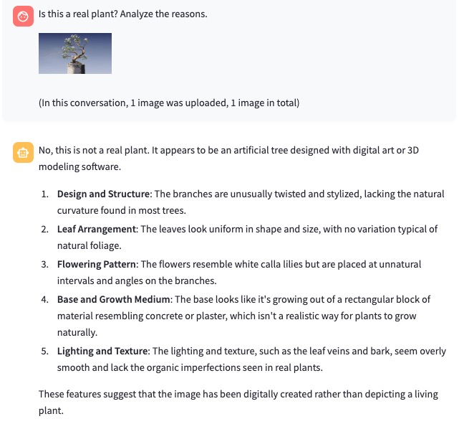Select the 'Leaf Arrangement' heading
The image size is (459, 424).
[x=97, y=229]
